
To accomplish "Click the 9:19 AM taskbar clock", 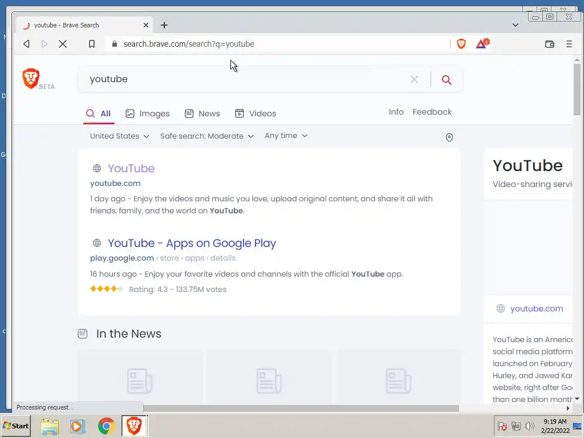I will 555,421.
